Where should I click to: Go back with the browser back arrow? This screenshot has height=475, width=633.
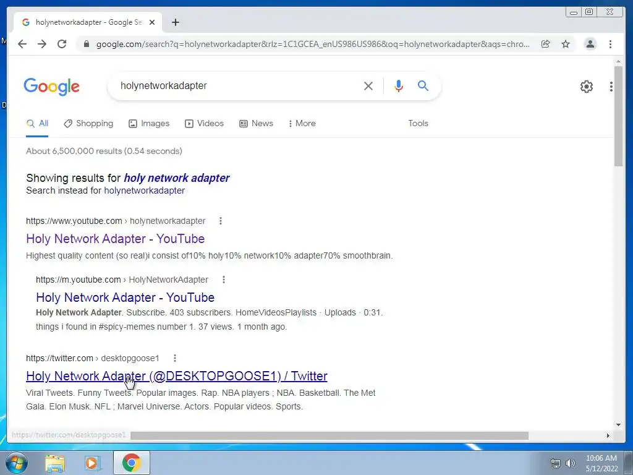click(22, 44)
